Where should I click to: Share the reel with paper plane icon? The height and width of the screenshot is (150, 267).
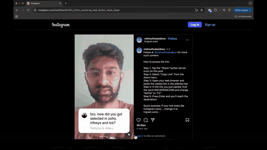click(153, 120)
